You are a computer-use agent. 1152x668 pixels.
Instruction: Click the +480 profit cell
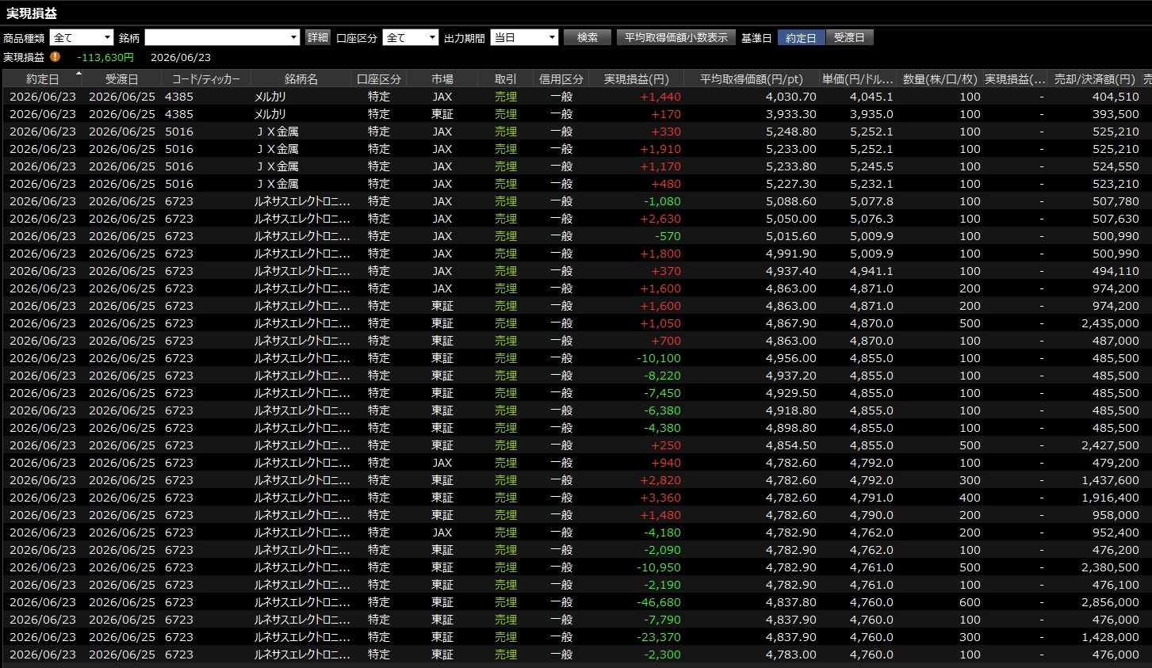665,184
